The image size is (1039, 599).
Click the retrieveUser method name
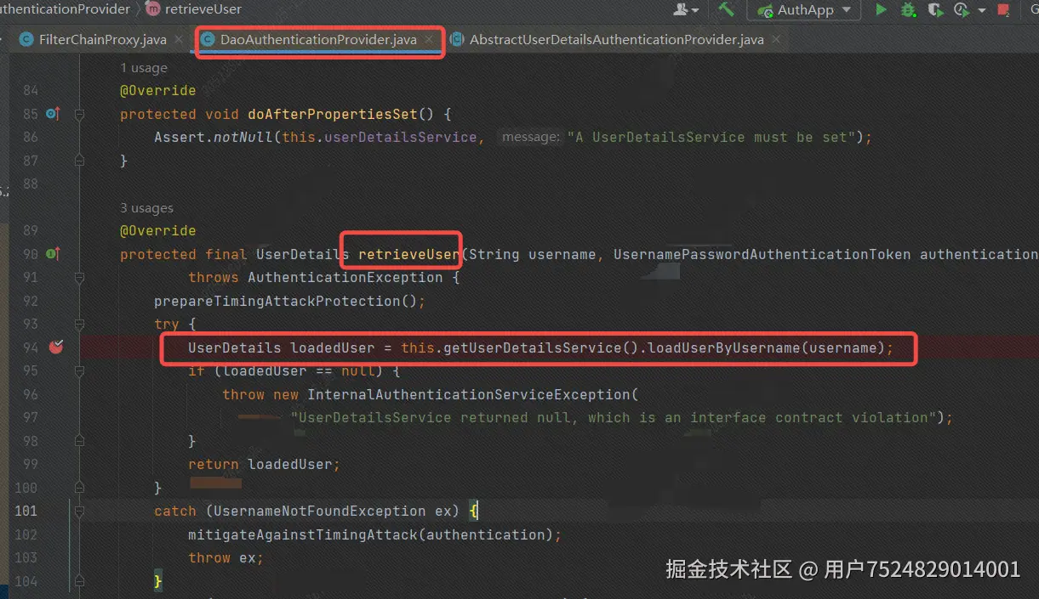point(408,254)
